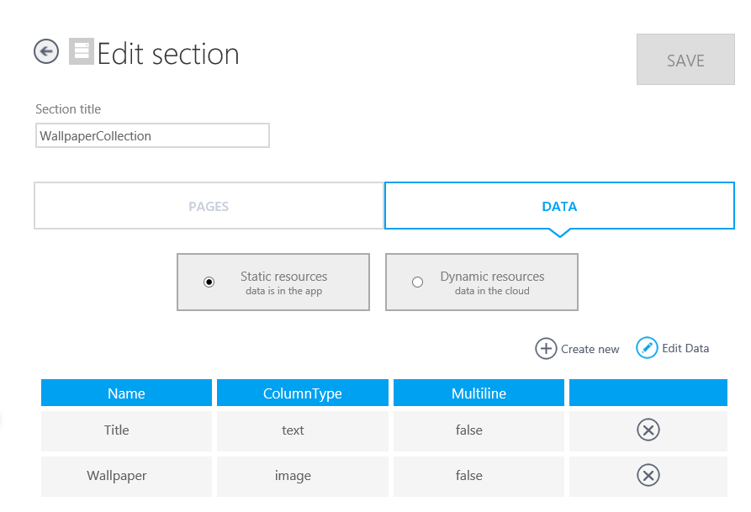Click the Multiline column header
The height and width of the screenshot is (512, 751).
pyautogui.click(x=479, y=393)
